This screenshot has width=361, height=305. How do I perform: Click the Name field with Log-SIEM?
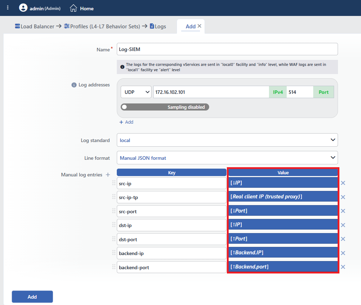point(227,49)
